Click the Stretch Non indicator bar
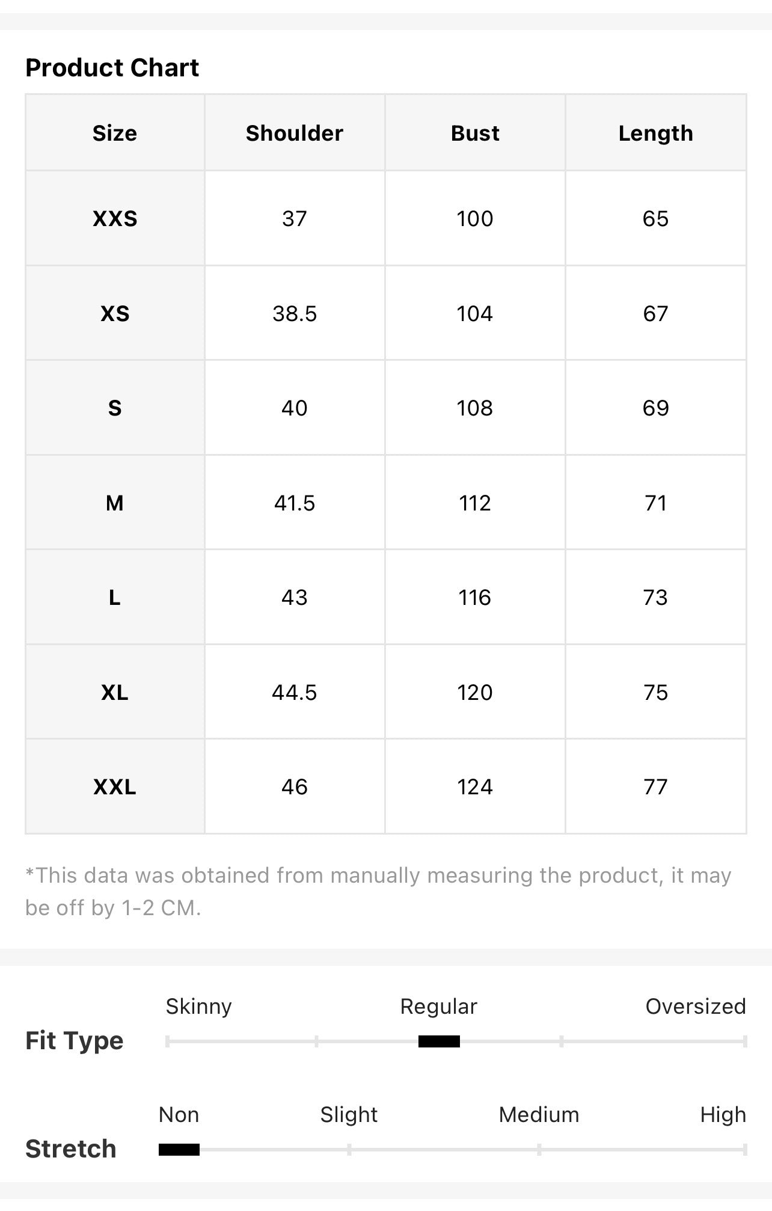 [x=179, y=1150]
